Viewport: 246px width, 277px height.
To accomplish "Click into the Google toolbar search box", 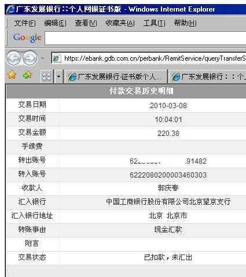I will (145, 38).
